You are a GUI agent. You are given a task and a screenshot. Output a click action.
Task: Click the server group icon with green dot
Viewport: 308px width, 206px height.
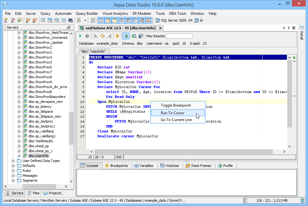[x=20, y=20]
